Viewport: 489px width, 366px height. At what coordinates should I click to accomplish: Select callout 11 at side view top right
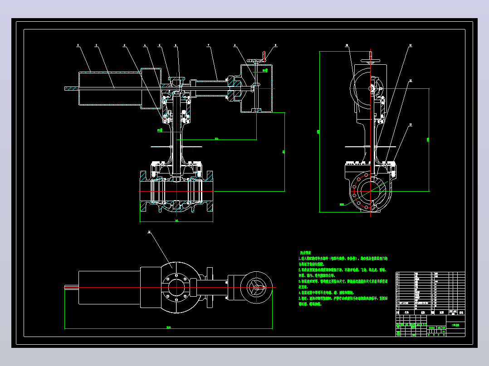(x=411, y=45)
